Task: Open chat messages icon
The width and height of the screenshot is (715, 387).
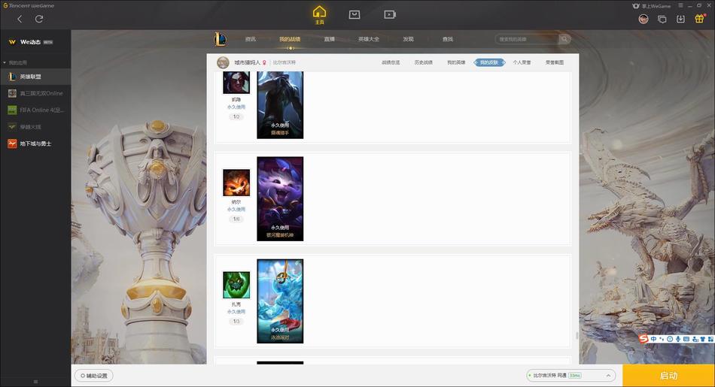Action: coord(662,19)
